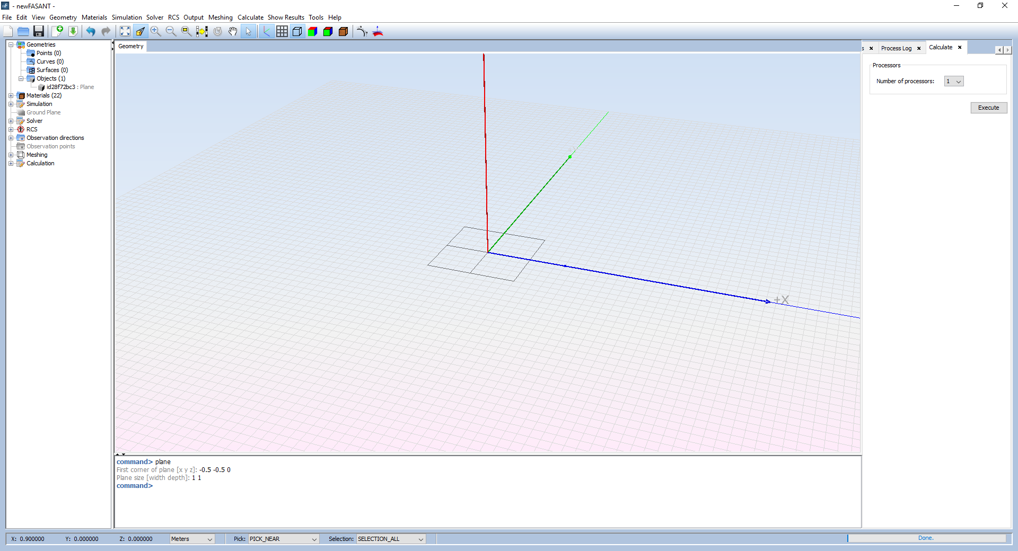
Task: Click the Undo arrow icon
Action: click(91, 31)
